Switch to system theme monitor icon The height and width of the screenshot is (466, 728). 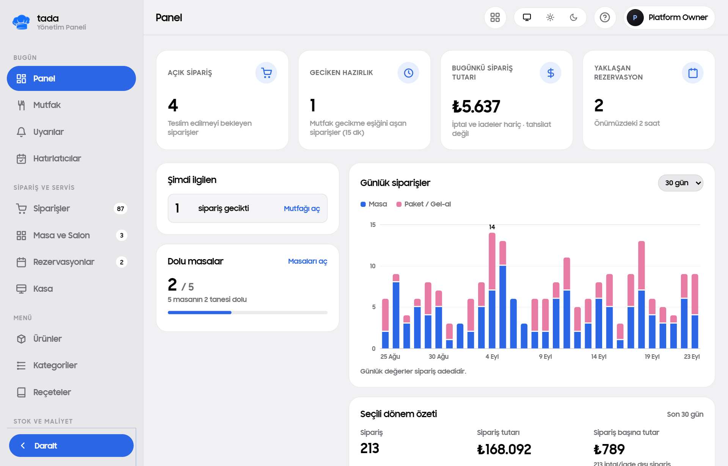527,17
